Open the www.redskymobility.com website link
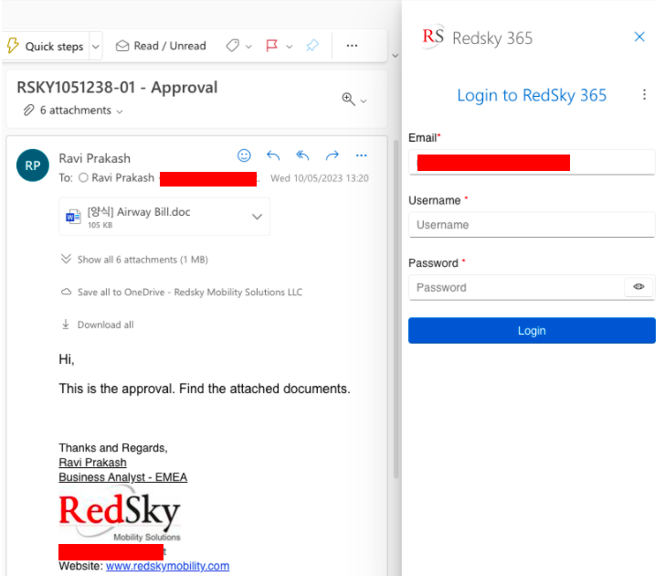The image size is (665, 576). [167, 566]
